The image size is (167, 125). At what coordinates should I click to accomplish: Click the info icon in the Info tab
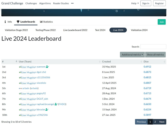5,22
